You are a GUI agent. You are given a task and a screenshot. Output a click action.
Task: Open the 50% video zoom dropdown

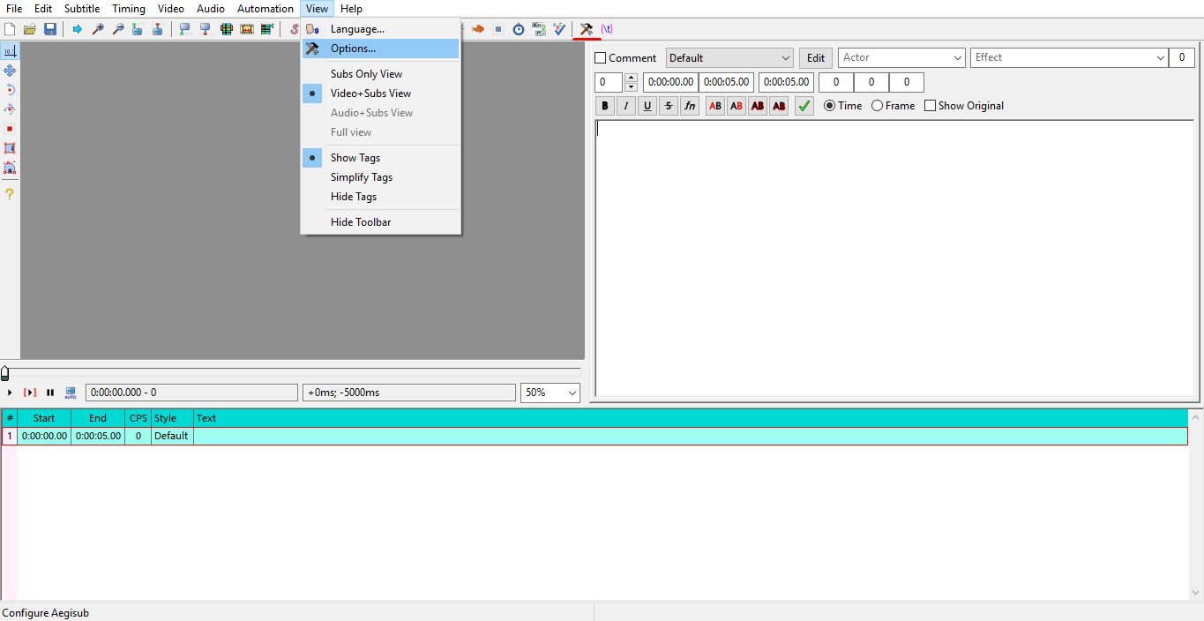(x=572, y=393)
